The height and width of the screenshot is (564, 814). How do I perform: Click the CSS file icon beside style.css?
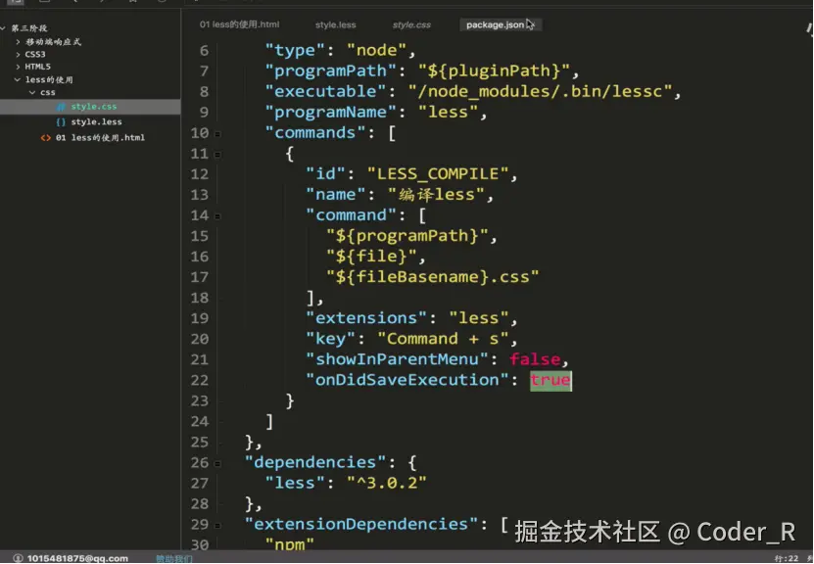point(61,107)
